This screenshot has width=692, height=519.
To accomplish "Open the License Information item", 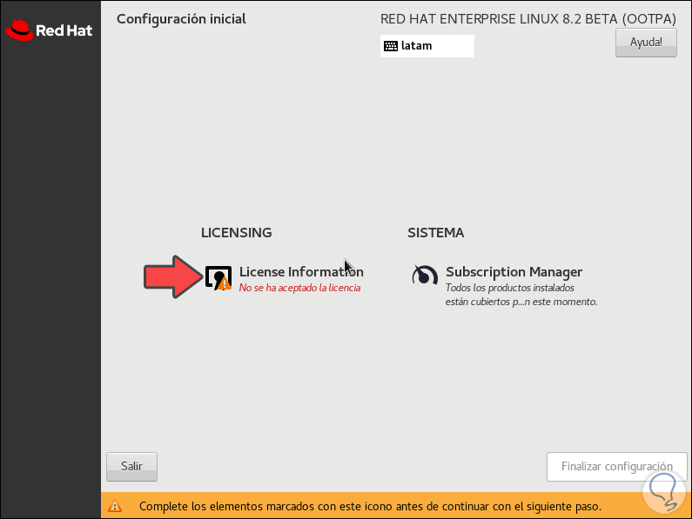I will (284, 279).
